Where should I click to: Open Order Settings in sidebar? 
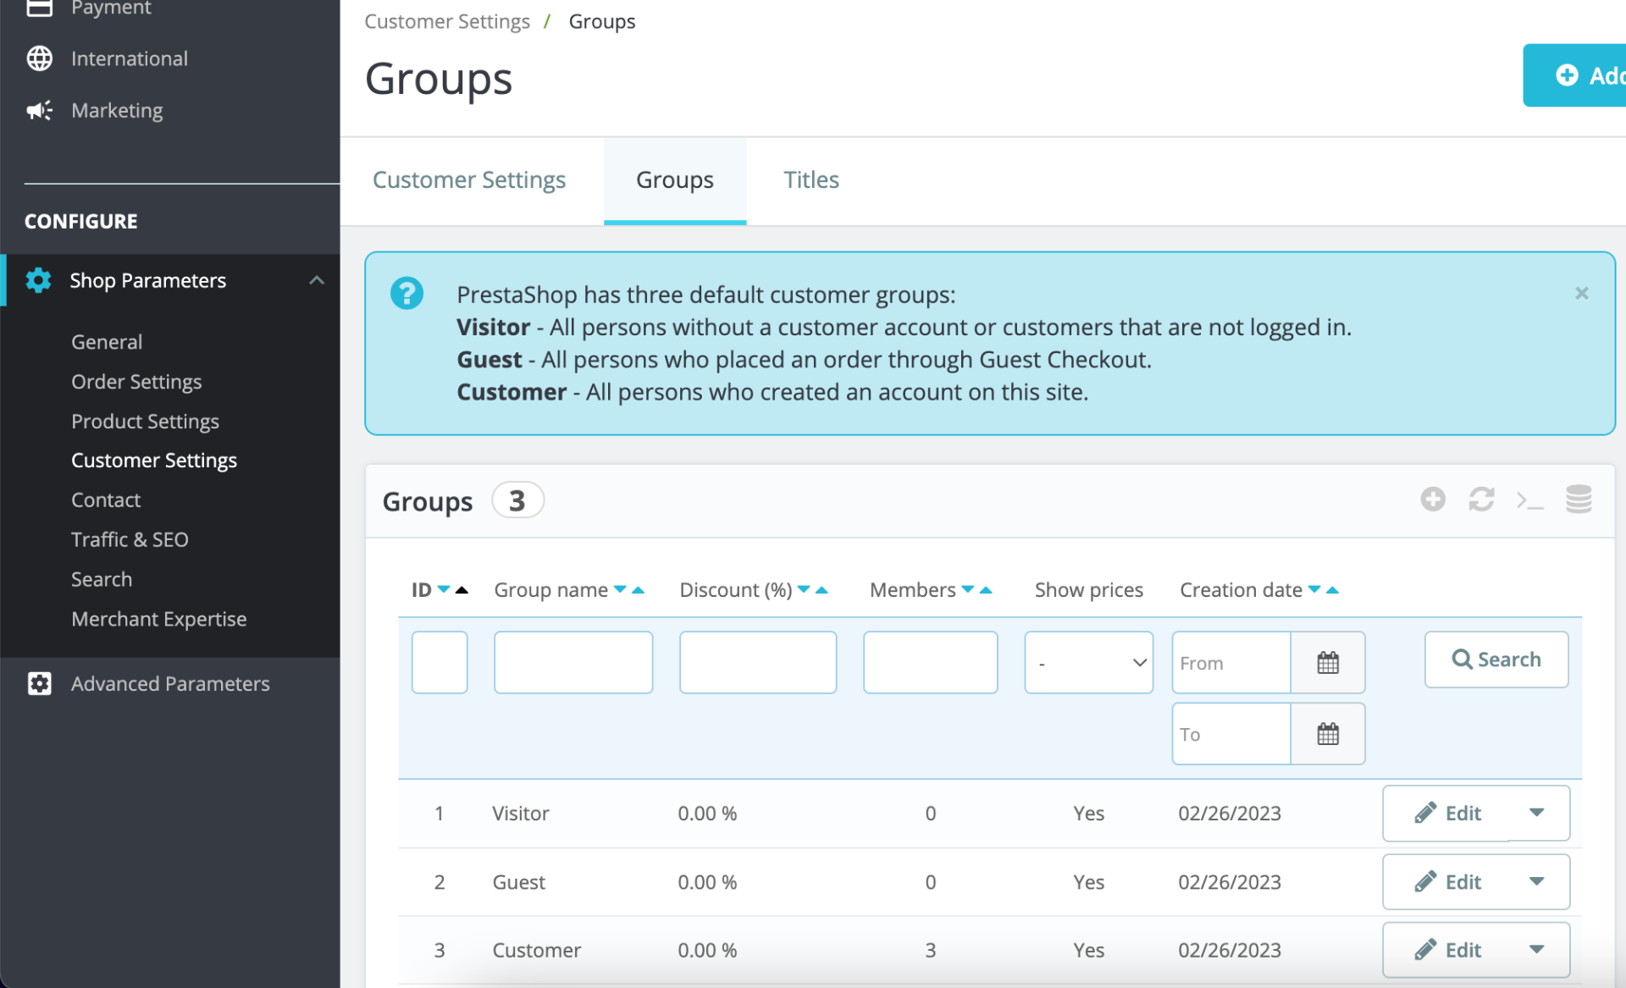[x=136, y=382]
